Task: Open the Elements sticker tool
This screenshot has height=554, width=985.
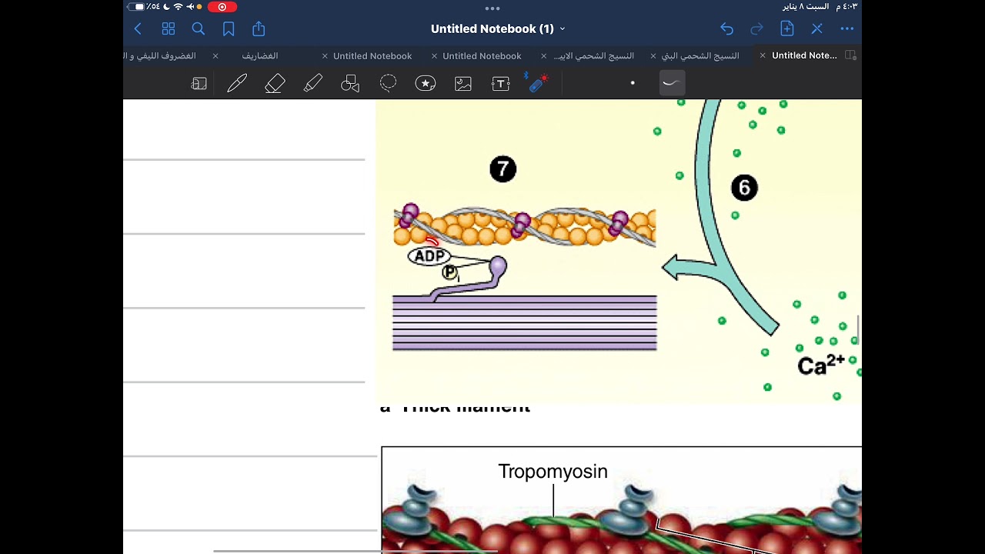Action: 426,84
